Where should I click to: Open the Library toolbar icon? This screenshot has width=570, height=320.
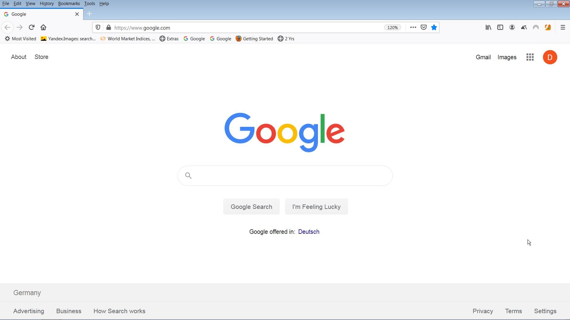click(488, 28)
